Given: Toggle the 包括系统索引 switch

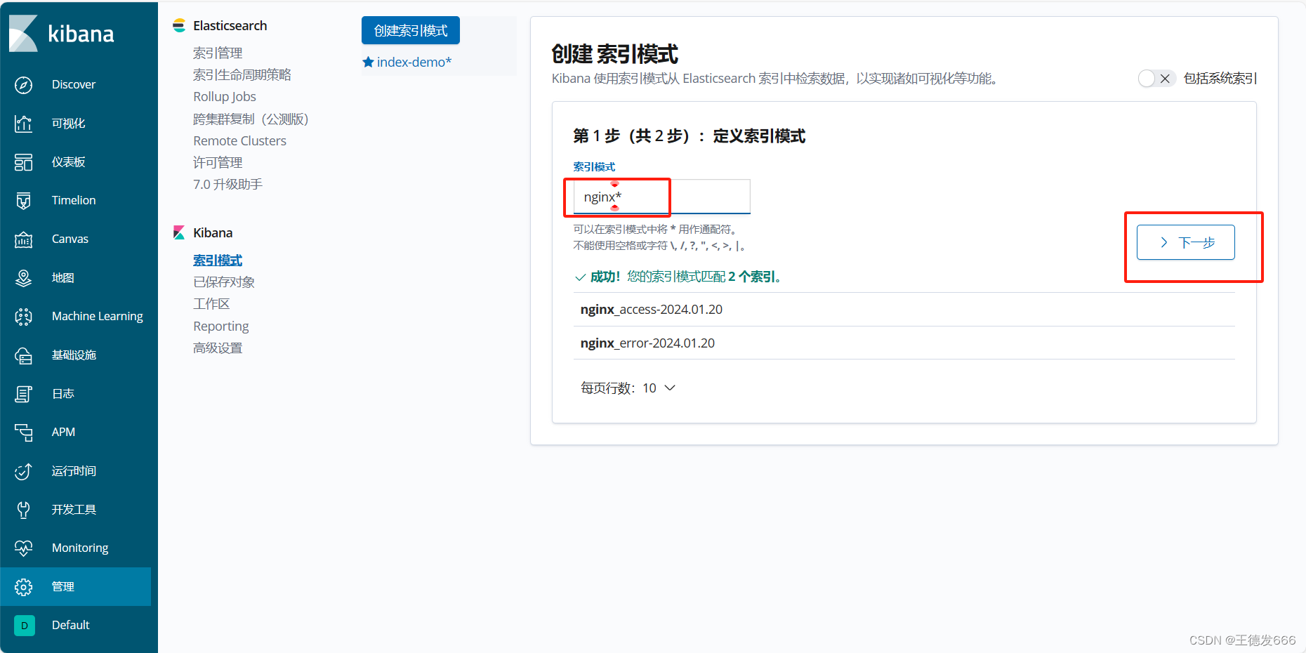Looking at the screenshot, I should [1156, 79].
